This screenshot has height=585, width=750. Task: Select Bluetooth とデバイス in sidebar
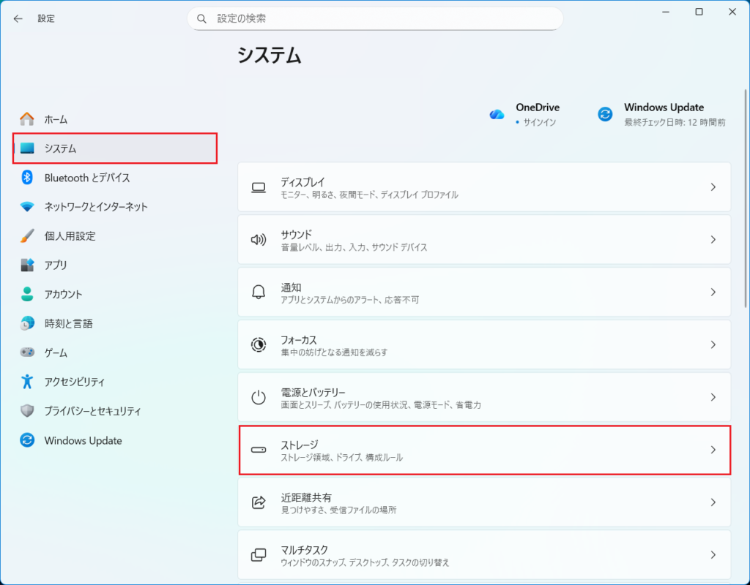pos(86,178)
